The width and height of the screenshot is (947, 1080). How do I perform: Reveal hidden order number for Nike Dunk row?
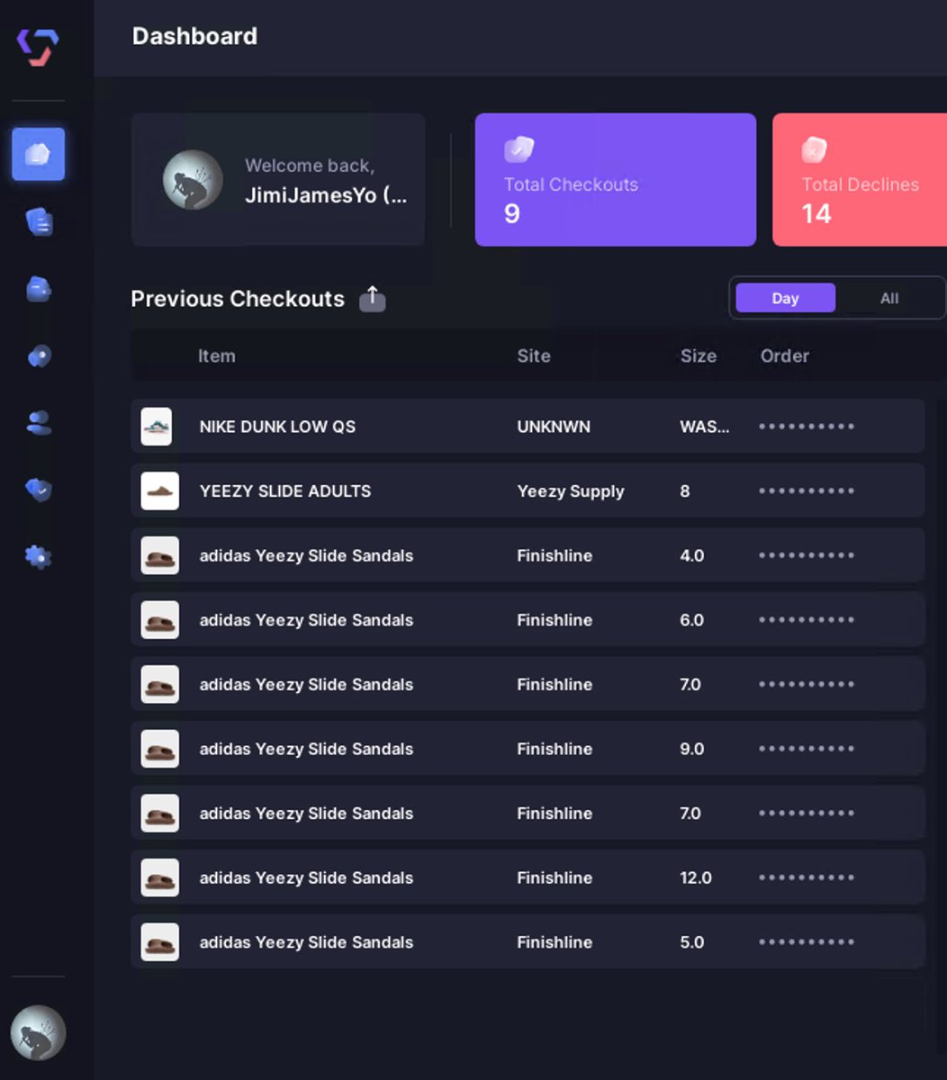coord(807,427)
